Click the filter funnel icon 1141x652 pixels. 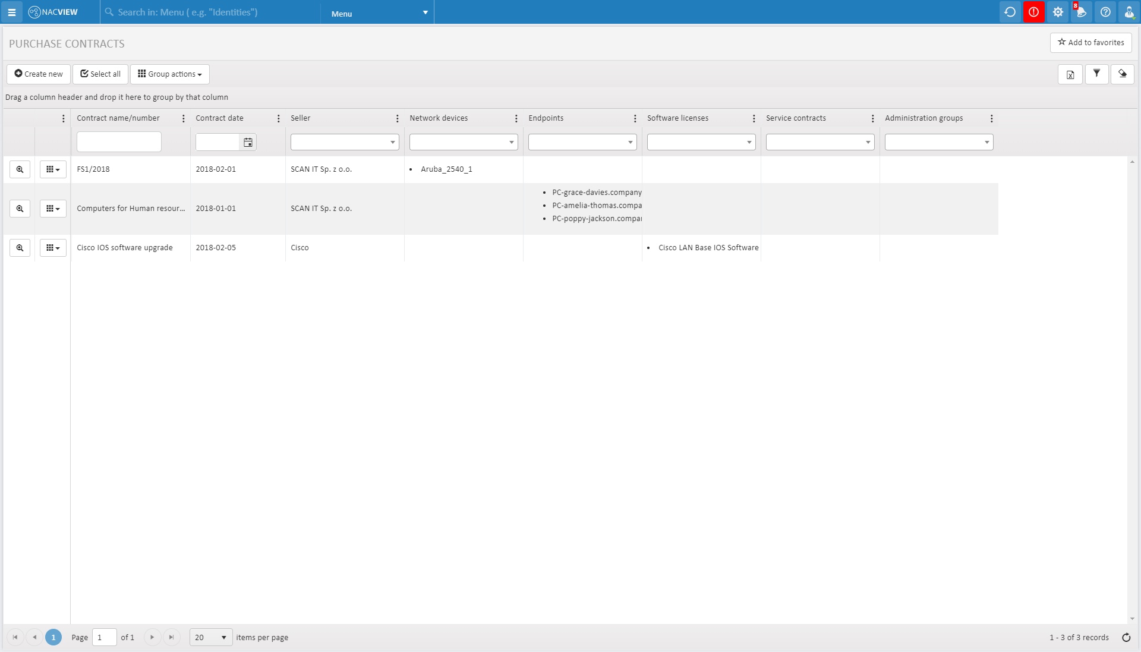tap(1096, 74)
